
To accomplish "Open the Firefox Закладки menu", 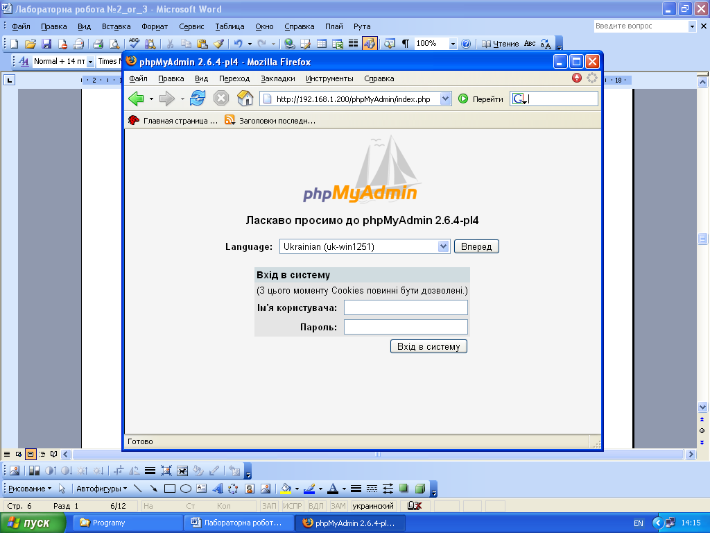I will [x=277, y=78].
